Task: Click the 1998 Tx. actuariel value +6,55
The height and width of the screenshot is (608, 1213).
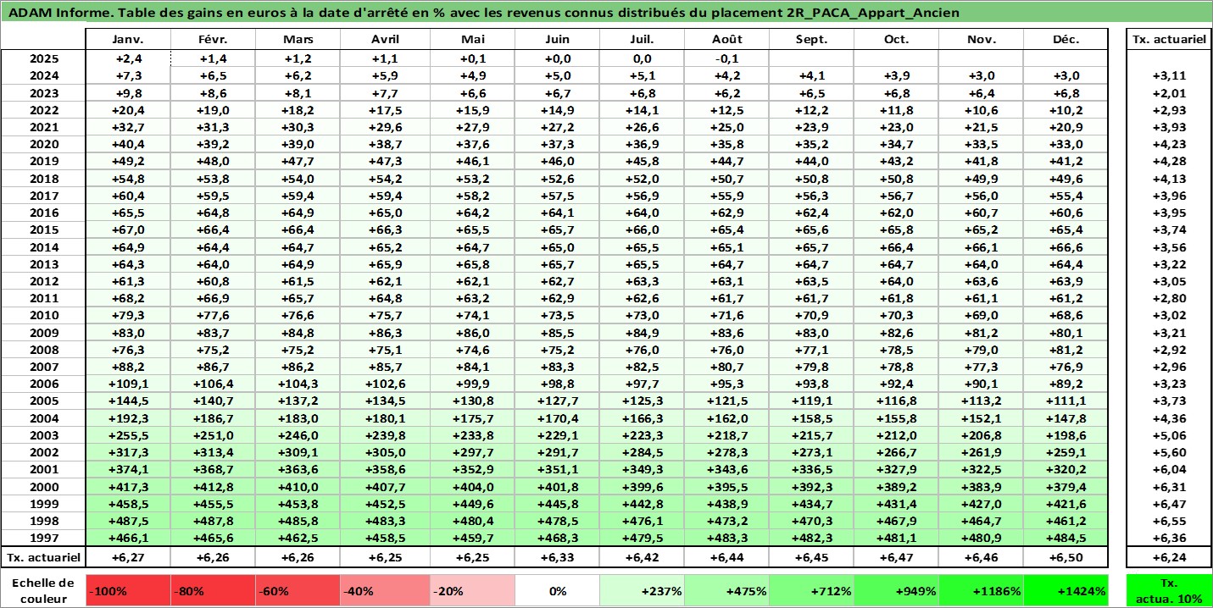Action: [x=1169, y=521]
